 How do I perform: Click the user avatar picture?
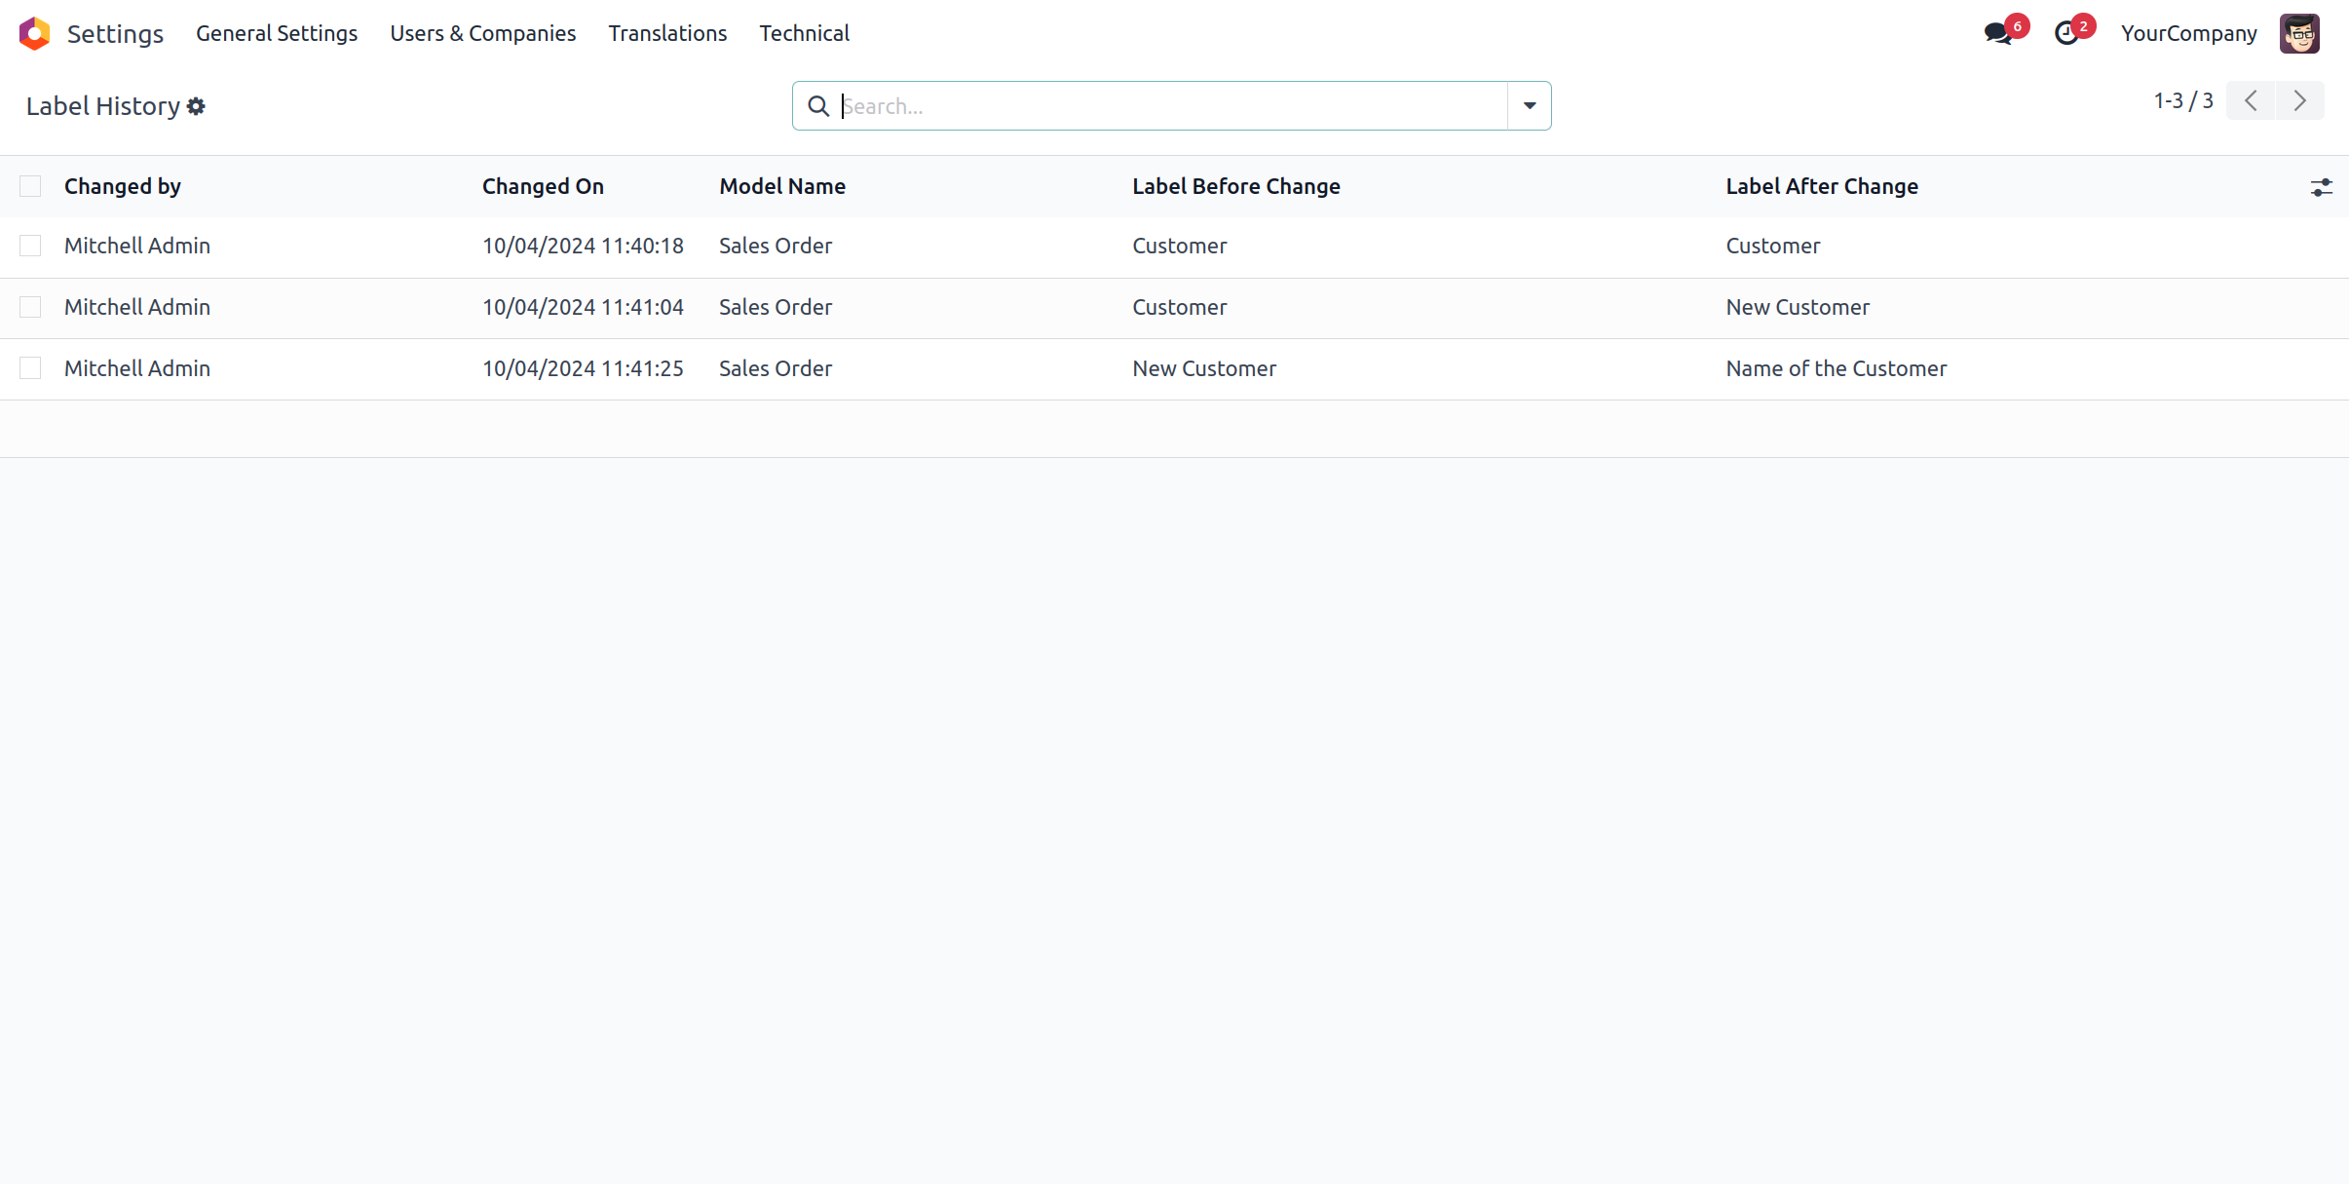(2298, 33)
